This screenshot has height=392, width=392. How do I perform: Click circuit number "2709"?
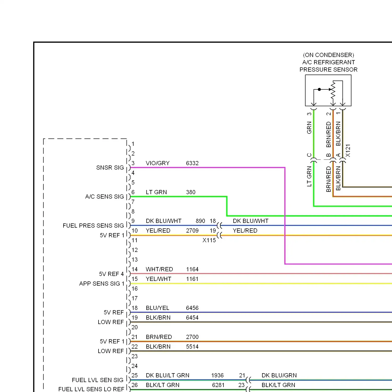click(192, 230)
